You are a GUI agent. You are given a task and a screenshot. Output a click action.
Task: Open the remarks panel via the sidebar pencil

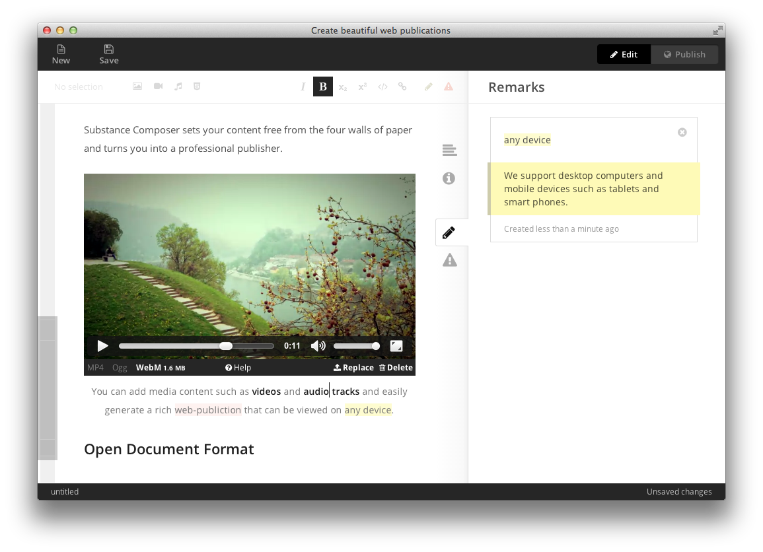449,232
